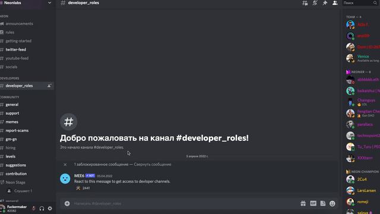This screenshot has width=380, height=214.
Task: Collapse the Community category
Action: click(x=9, y=97)
